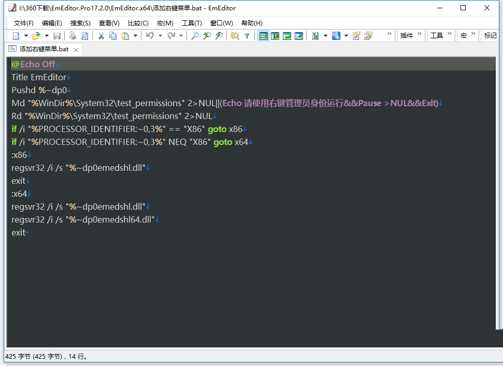Toggle the highlighted no-wrap mode button
Screen dimensions: 503x366
263,36
